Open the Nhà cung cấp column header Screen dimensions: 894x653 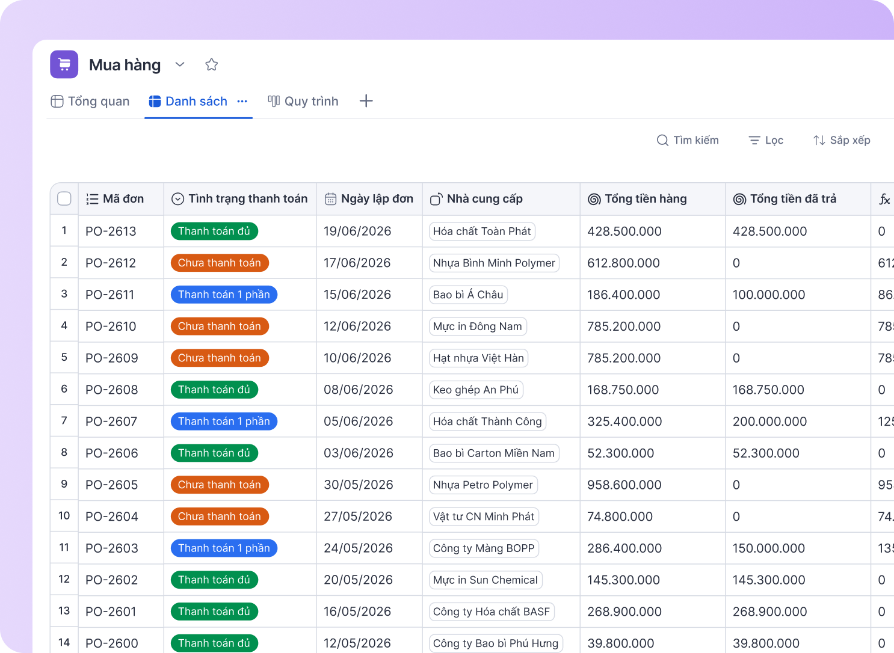(x=501, y=199)
